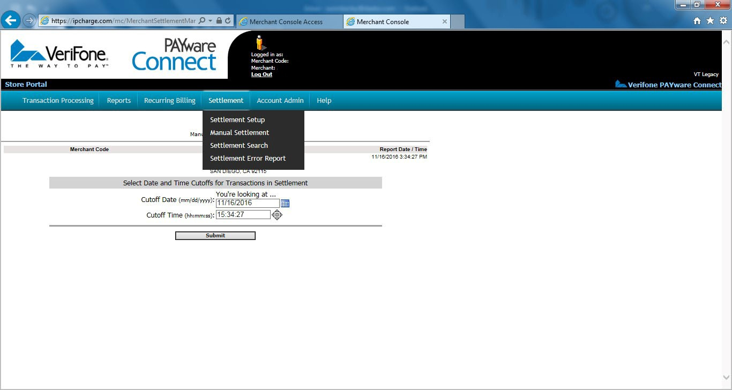This screenshot has height=390, width=732.
Task: Switch to Merchant Console Access tab
Action: point(289,21)
